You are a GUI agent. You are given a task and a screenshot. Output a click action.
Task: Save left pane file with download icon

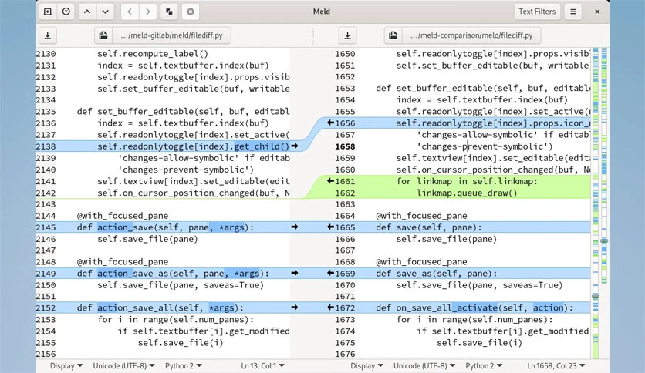click(x=48, y=35)
